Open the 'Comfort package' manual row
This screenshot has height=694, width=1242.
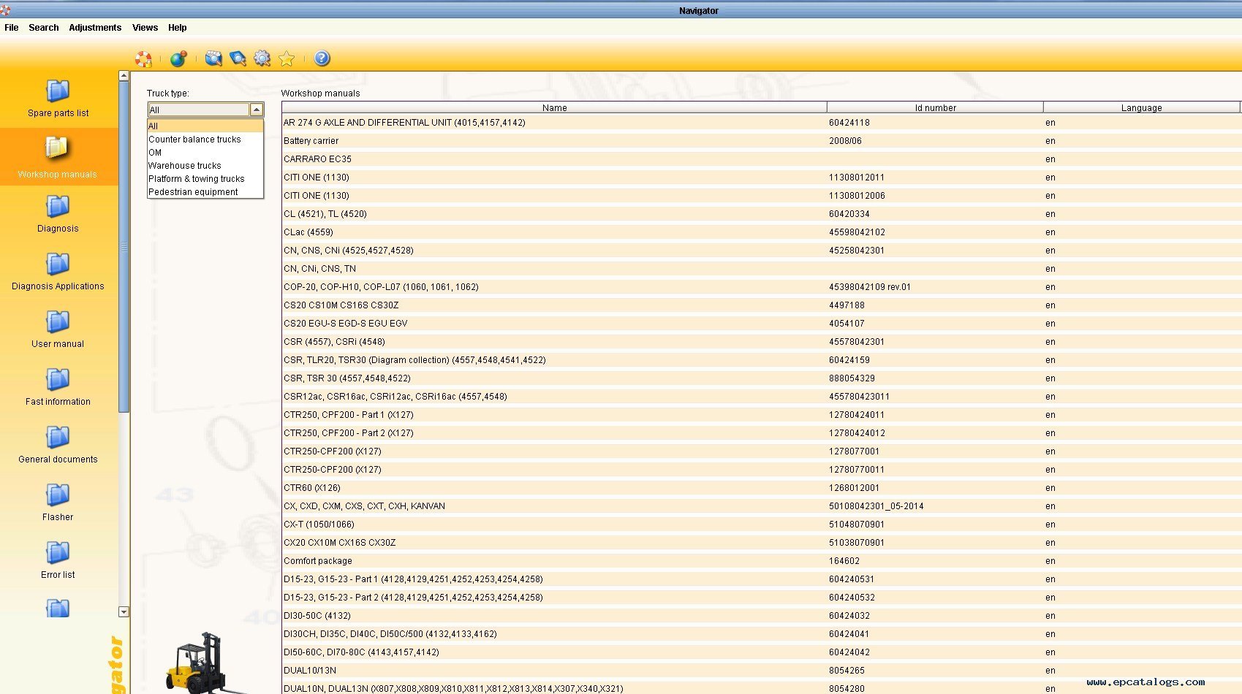click(x=761, y=561)
